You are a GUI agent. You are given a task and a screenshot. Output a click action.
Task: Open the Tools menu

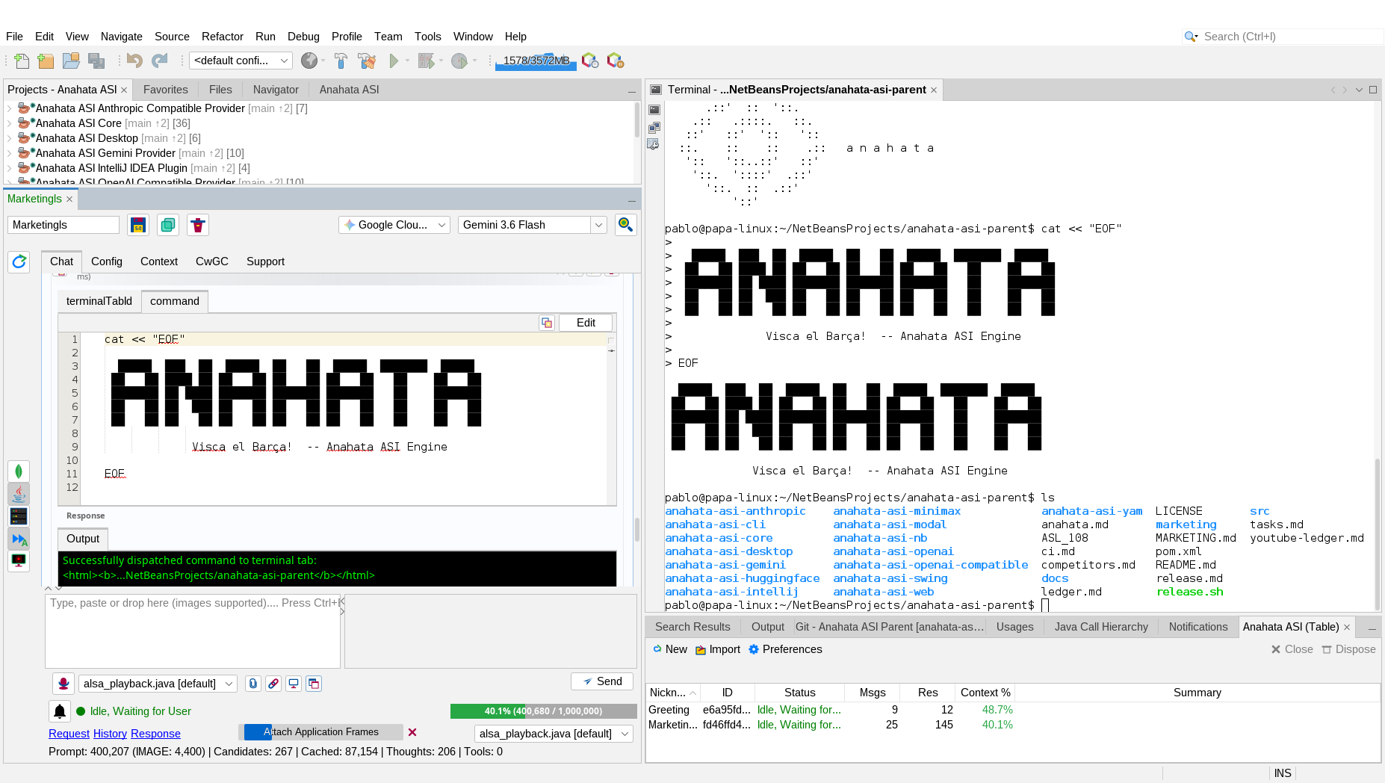tap(427, 37)
